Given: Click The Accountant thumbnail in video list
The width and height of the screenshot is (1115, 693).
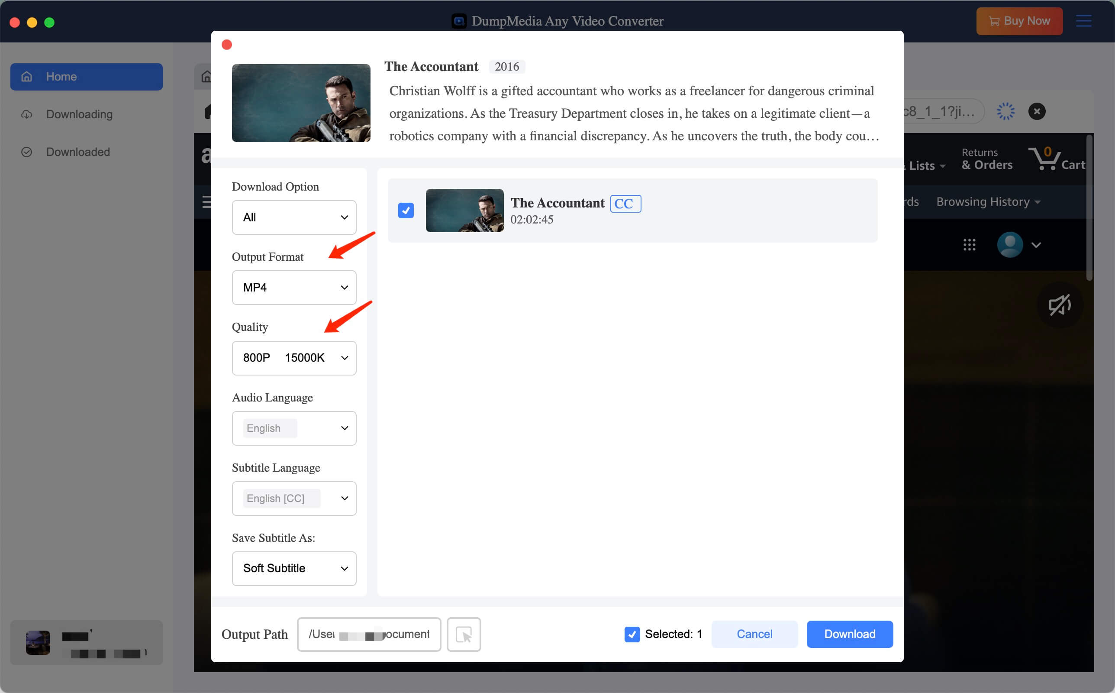Looking at the screenshot, I should (464, 210).
